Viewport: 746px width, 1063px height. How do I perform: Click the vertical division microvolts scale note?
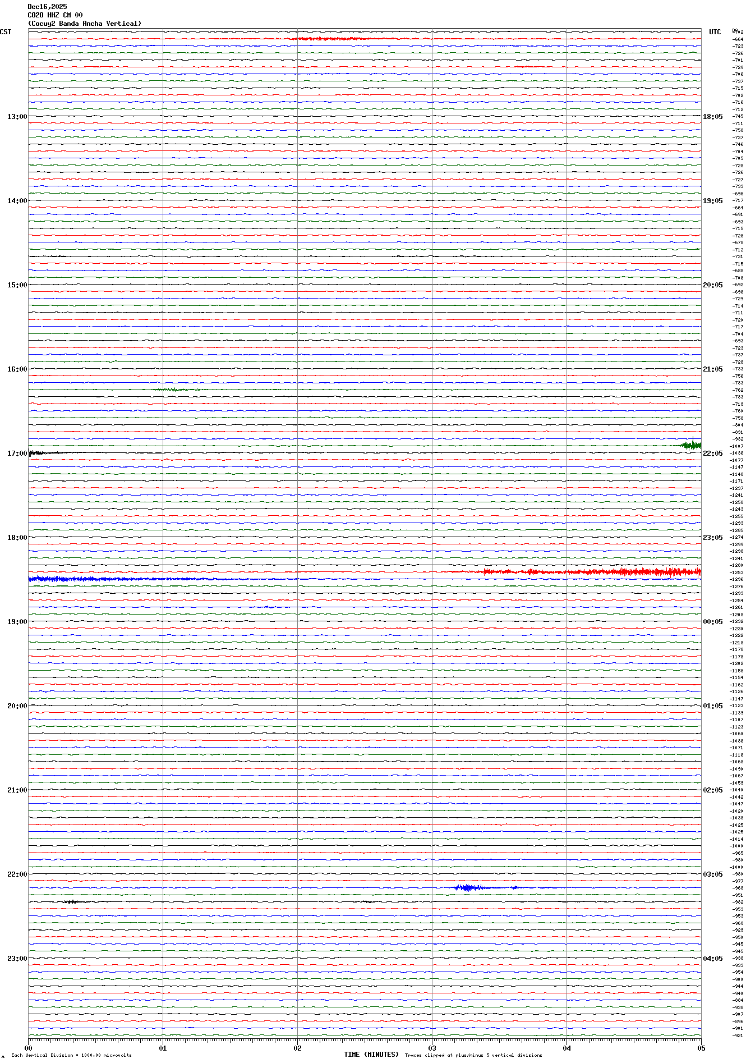click(71, 1055)
